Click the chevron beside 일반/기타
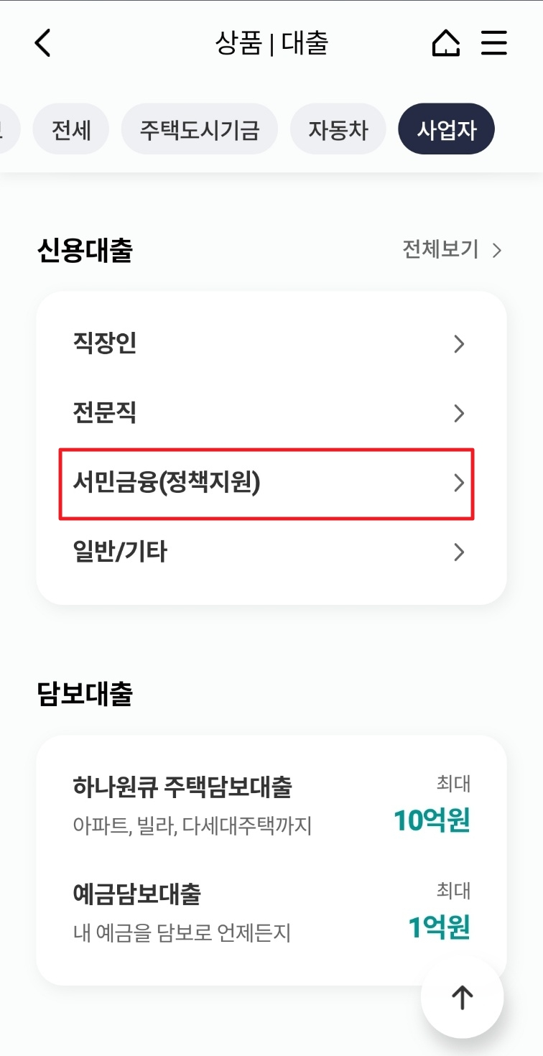Viewport: 543px width, 1056px height. click(x=459, y=552)
